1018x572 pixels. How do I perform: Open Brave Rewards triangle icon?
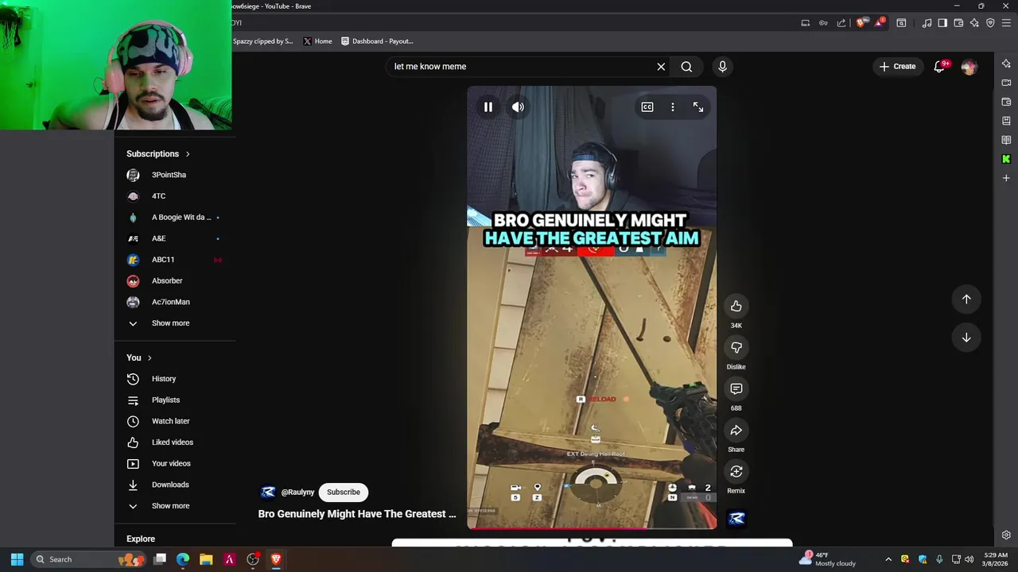pos(880,23)
